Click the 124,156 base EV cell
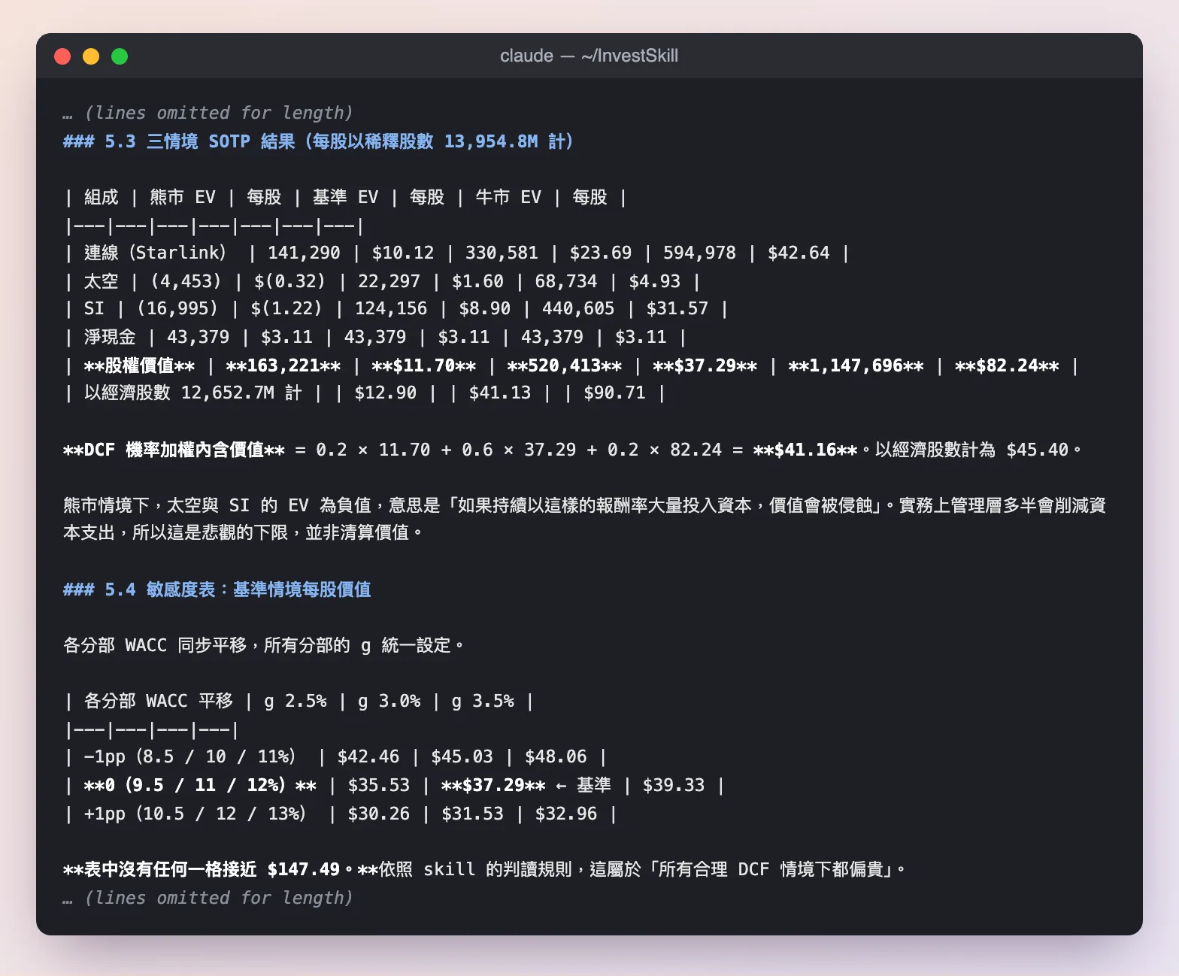The image size is (1179, 976). [391, 308]
